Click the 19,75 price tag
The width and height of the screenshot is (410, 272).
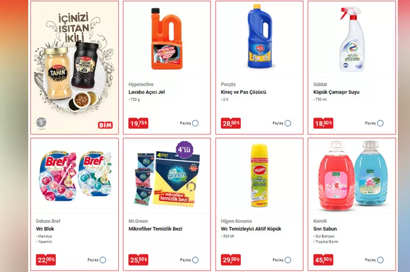pyautogui.click(x=138, y=123)
